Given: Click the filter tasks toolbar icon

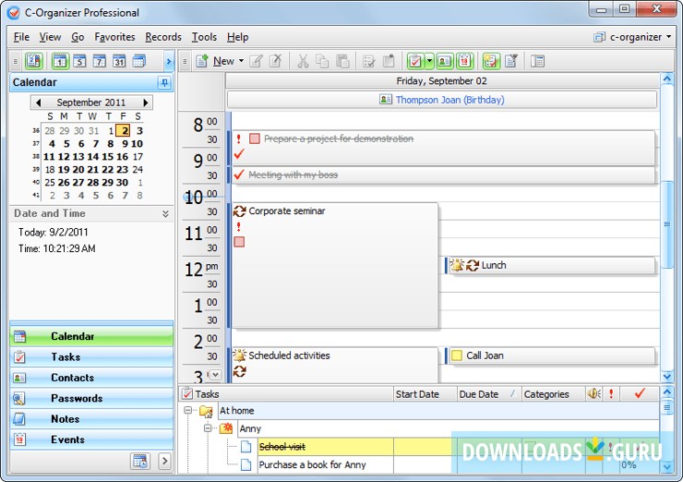Looking at the screenshot, I should tap(511, 62).
